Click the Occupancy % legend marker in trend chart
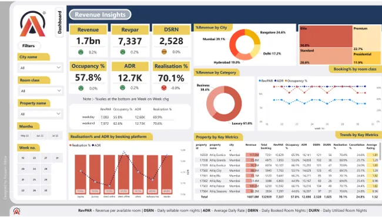 286,81
